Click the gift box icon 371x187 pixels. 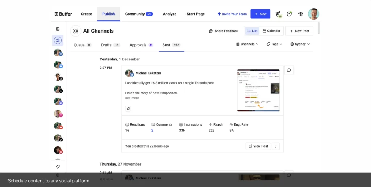(x=300, y=14)
